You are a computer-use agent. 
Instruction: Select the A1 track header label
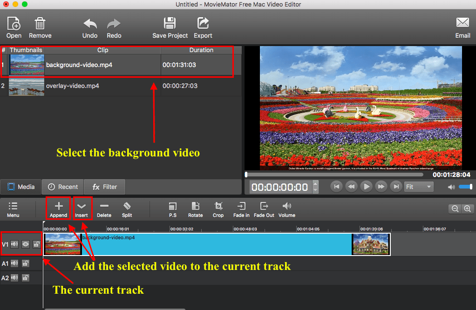click(x=5, y=263)
